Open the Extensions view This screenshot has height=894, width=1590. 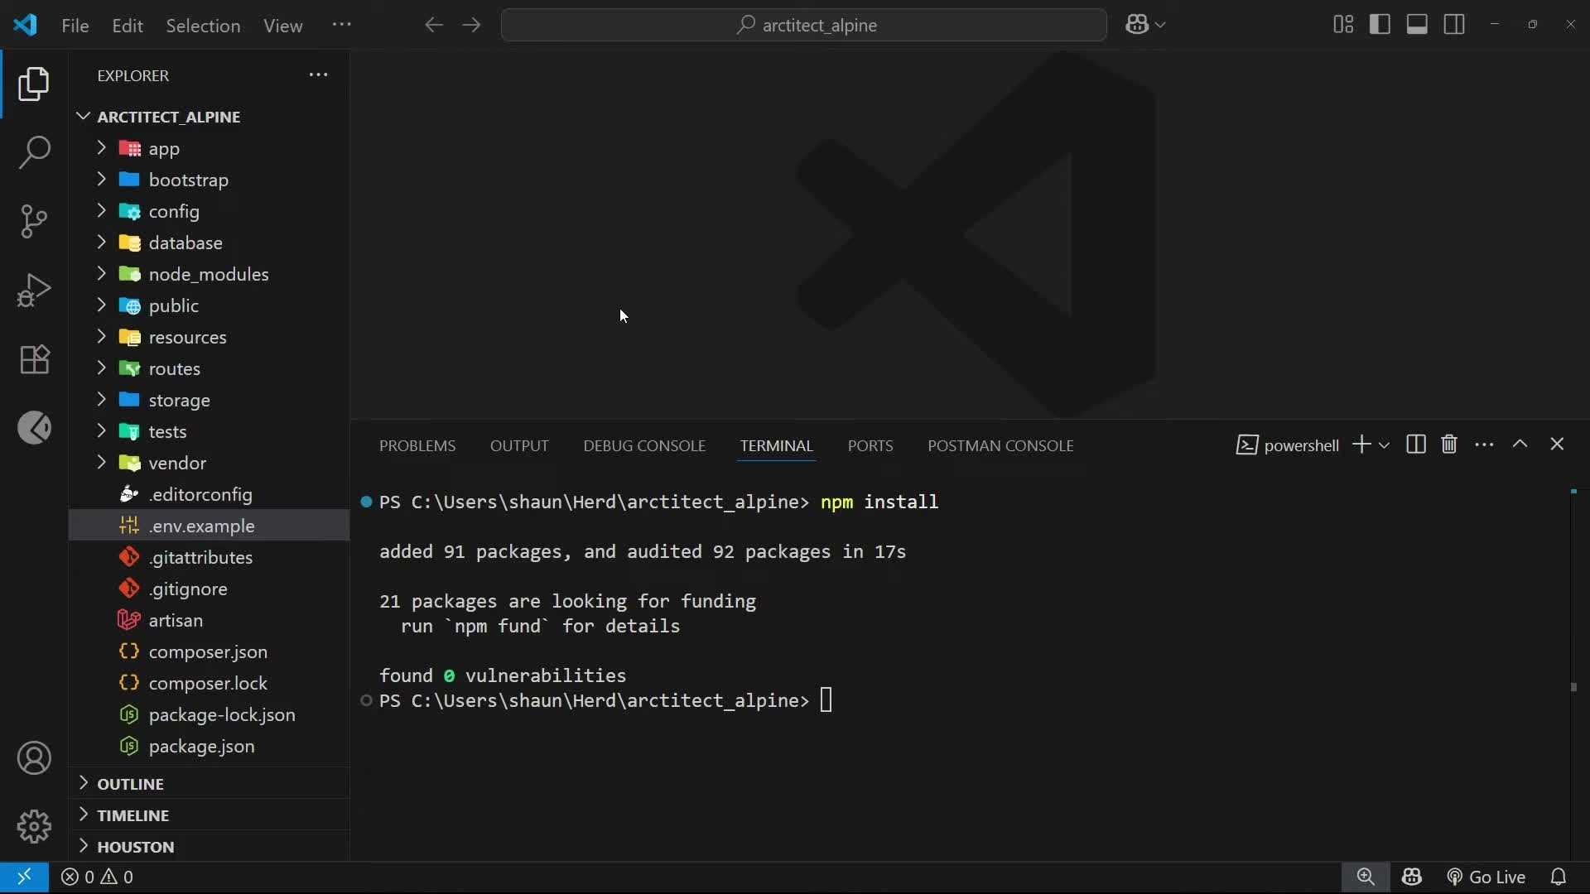[34, 359]
